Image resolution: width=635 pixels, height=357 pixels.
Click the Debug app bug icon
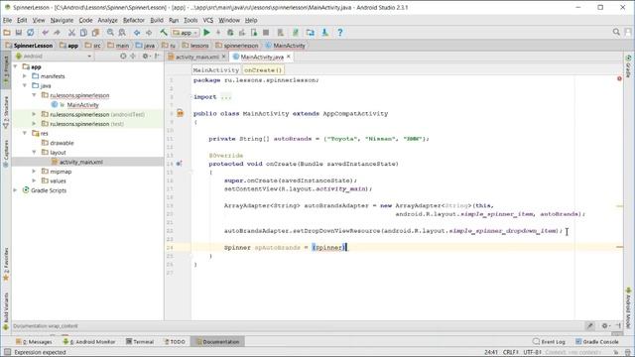[x=230, y=33]
